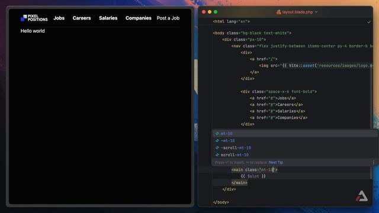This screenshot has height=213, width=379.
Task: Minimize the editor window with yellow button
Action: (x=210, y=12)
